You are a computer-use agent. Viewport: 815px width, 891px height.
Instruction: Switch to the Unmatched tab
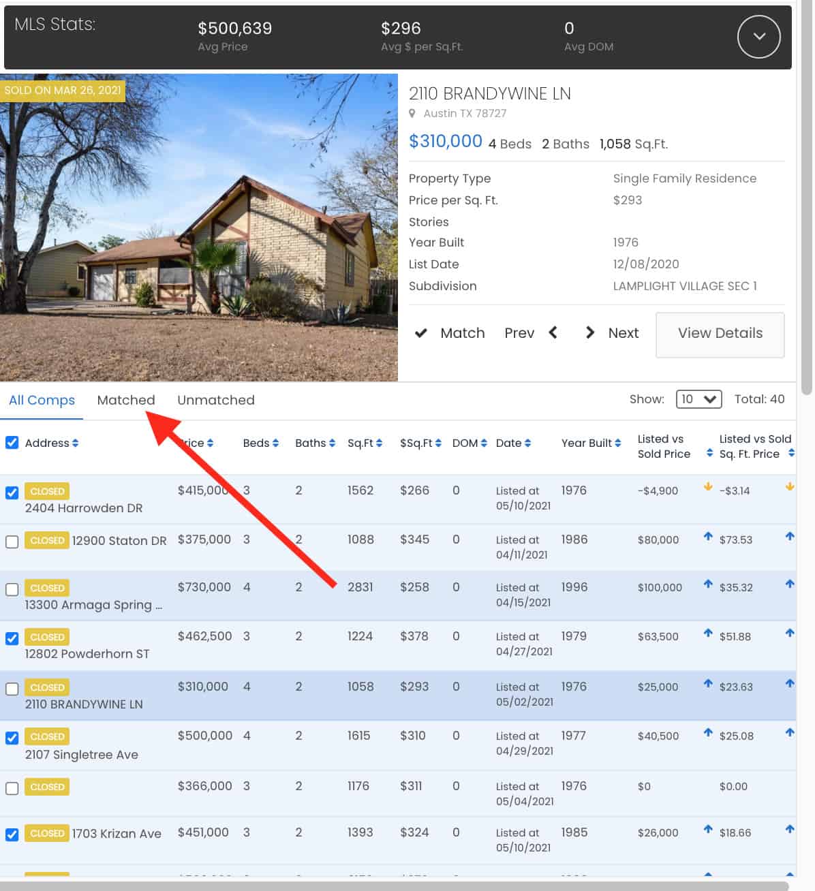coord(215,400)
